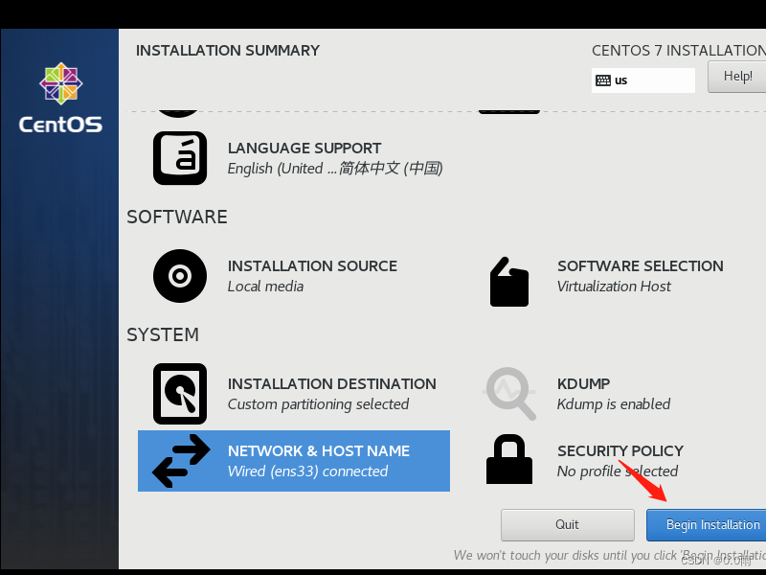Viewport: 766px width, 575px height.
Task: Open the NETWORK & HOST NAME label
Action: [x=319, y=450]
